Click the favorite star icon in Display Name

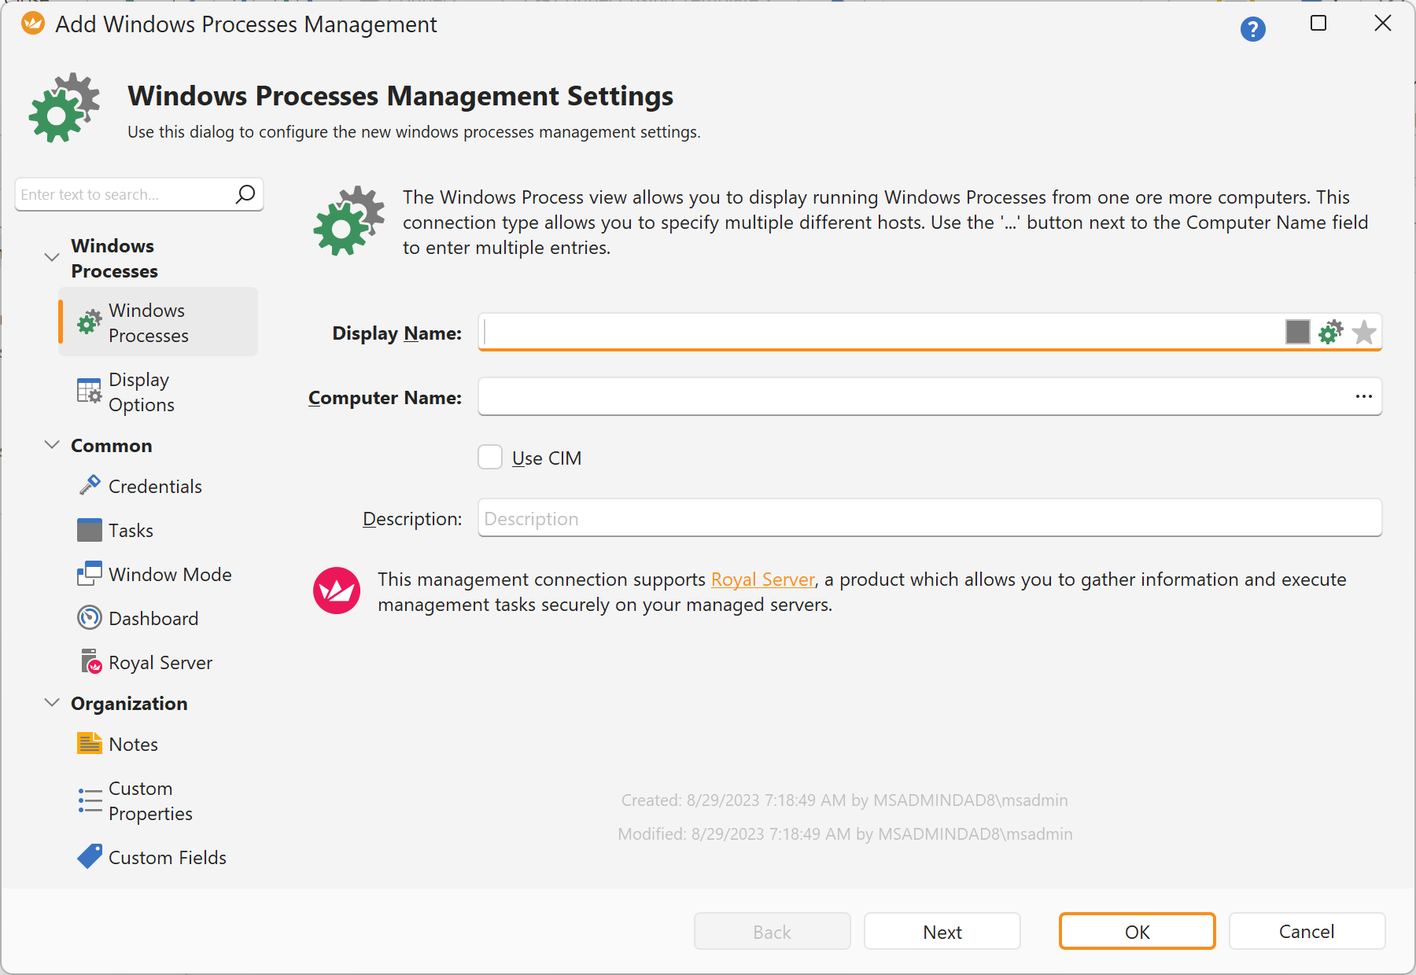point(1364,332)
